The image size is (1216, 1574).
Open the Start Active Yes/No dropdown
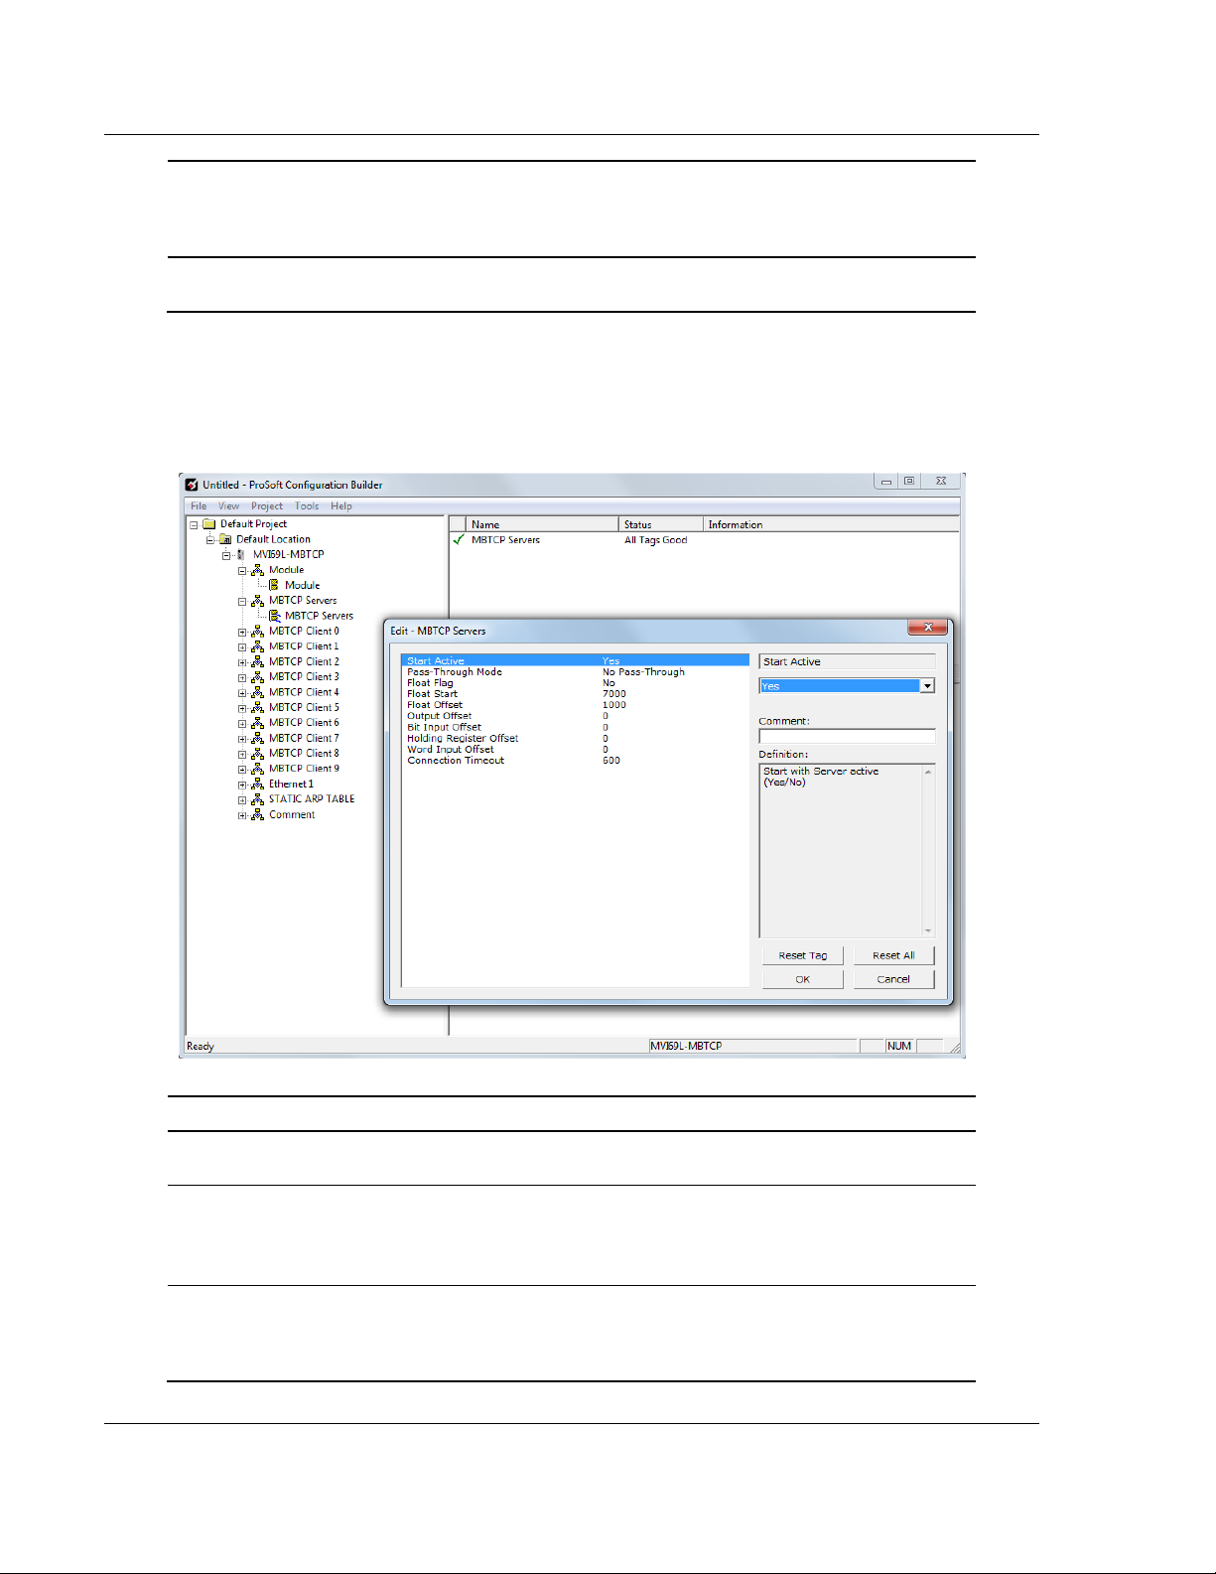pyautogui.click(x=927, y=686)
